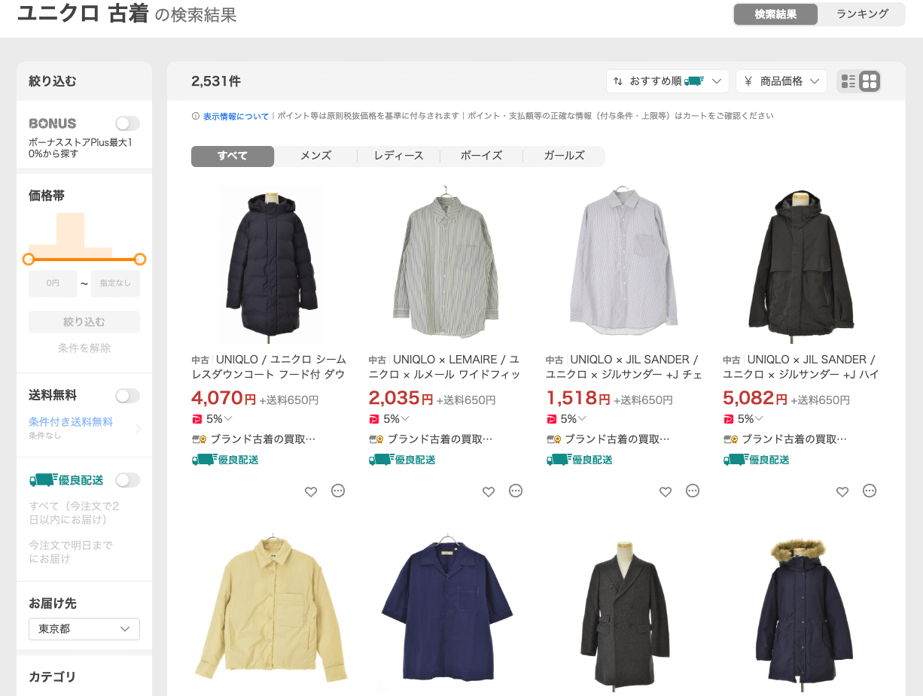Open UNIQLO × LEMAIRE ワイドフィット product title
The height and width of the screenshot is (696, 923).
[446, 367]
